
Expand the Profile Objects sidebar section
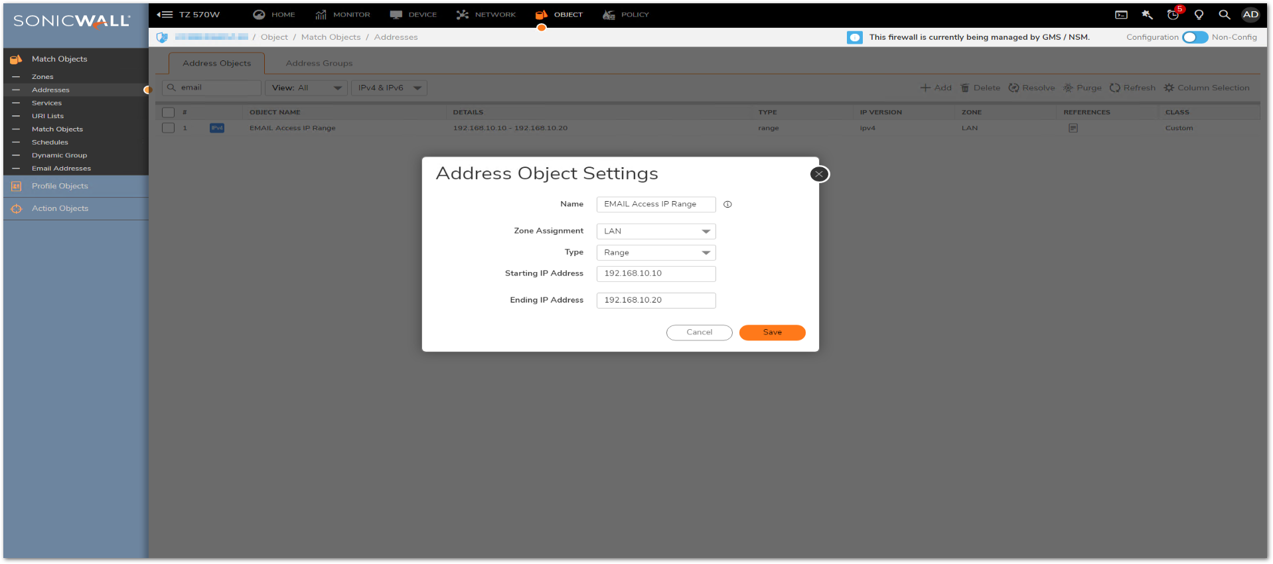60,186
